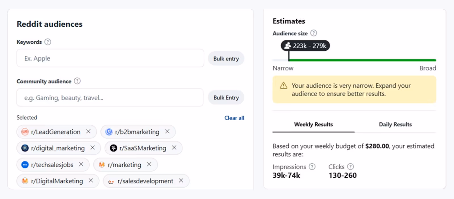454x199 pixels.
Task: Open the Keywords help tooltip icon
Action: click(x=48, y=42)
